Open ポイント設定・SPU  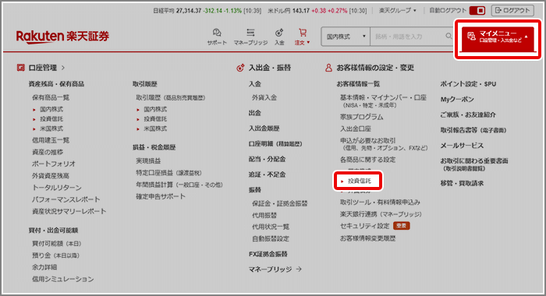(468, 84)
